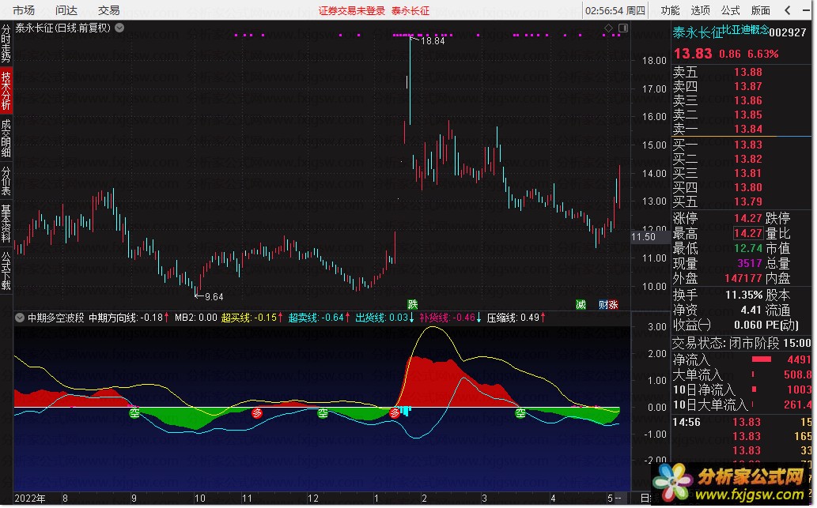Open the 功能 menu

click(670, 10)
